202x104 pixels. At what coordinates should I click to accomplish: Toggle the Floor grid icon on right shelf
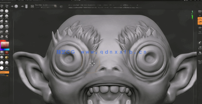(x=200, y=28)
